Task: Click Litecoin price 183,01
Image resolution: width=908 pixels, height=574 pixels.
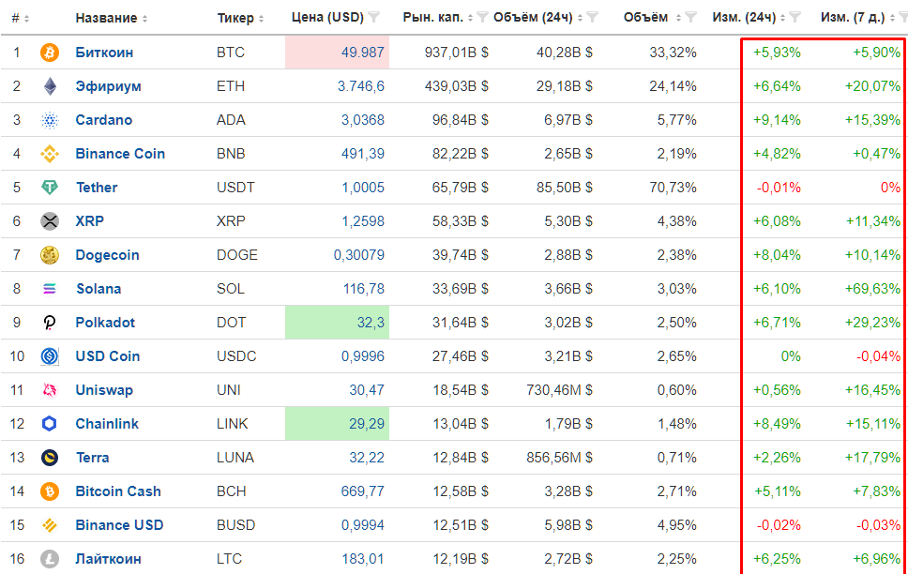Action: [363, 559]
